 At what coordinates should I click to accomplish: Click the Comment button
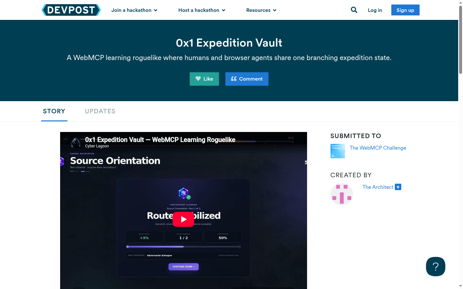tap(247, 79)
